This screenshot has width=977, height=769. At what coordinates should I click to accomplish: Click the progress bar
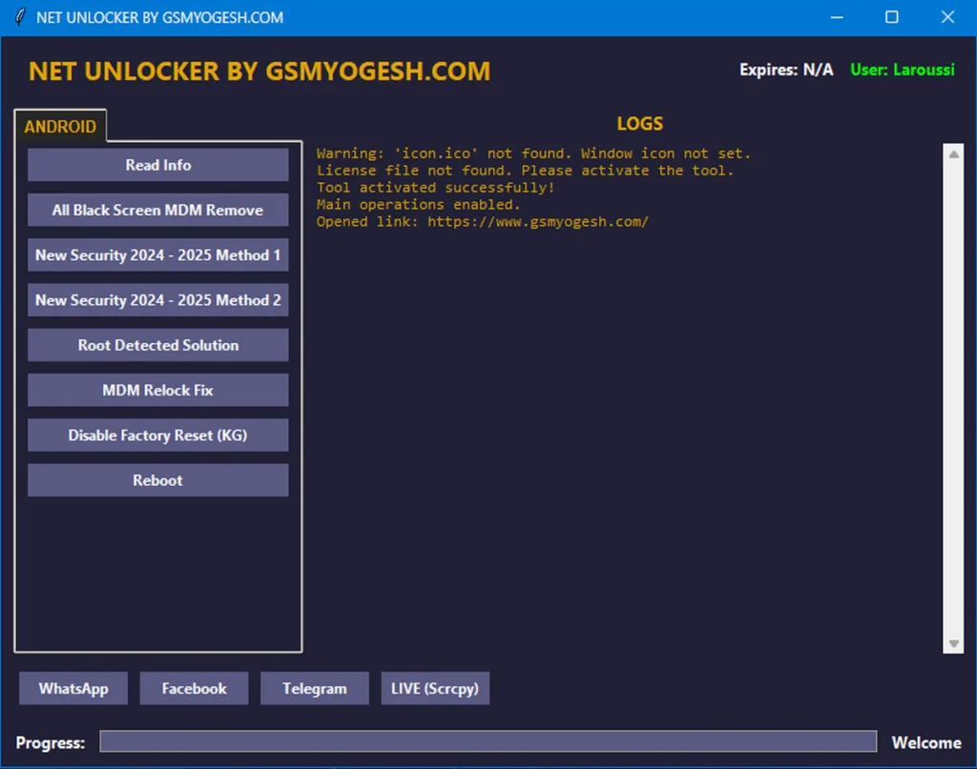[488, 741]
